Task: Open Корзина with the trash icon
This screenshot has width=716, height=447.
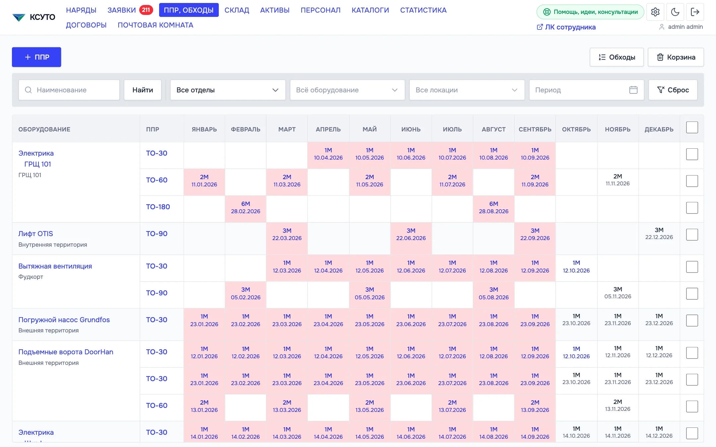Action: [676, 57]
